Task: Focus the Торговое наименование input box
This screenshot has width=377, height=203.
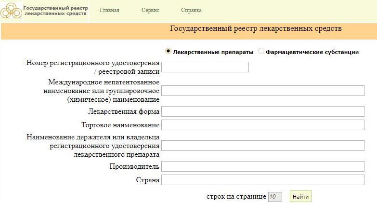Action: pos(263,125)
